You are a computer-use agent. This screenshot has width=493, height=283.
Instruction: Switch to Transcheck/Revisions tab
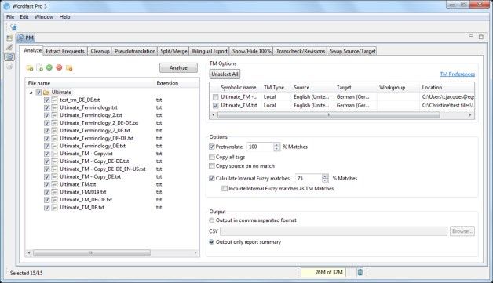click(x=301, y=51)
